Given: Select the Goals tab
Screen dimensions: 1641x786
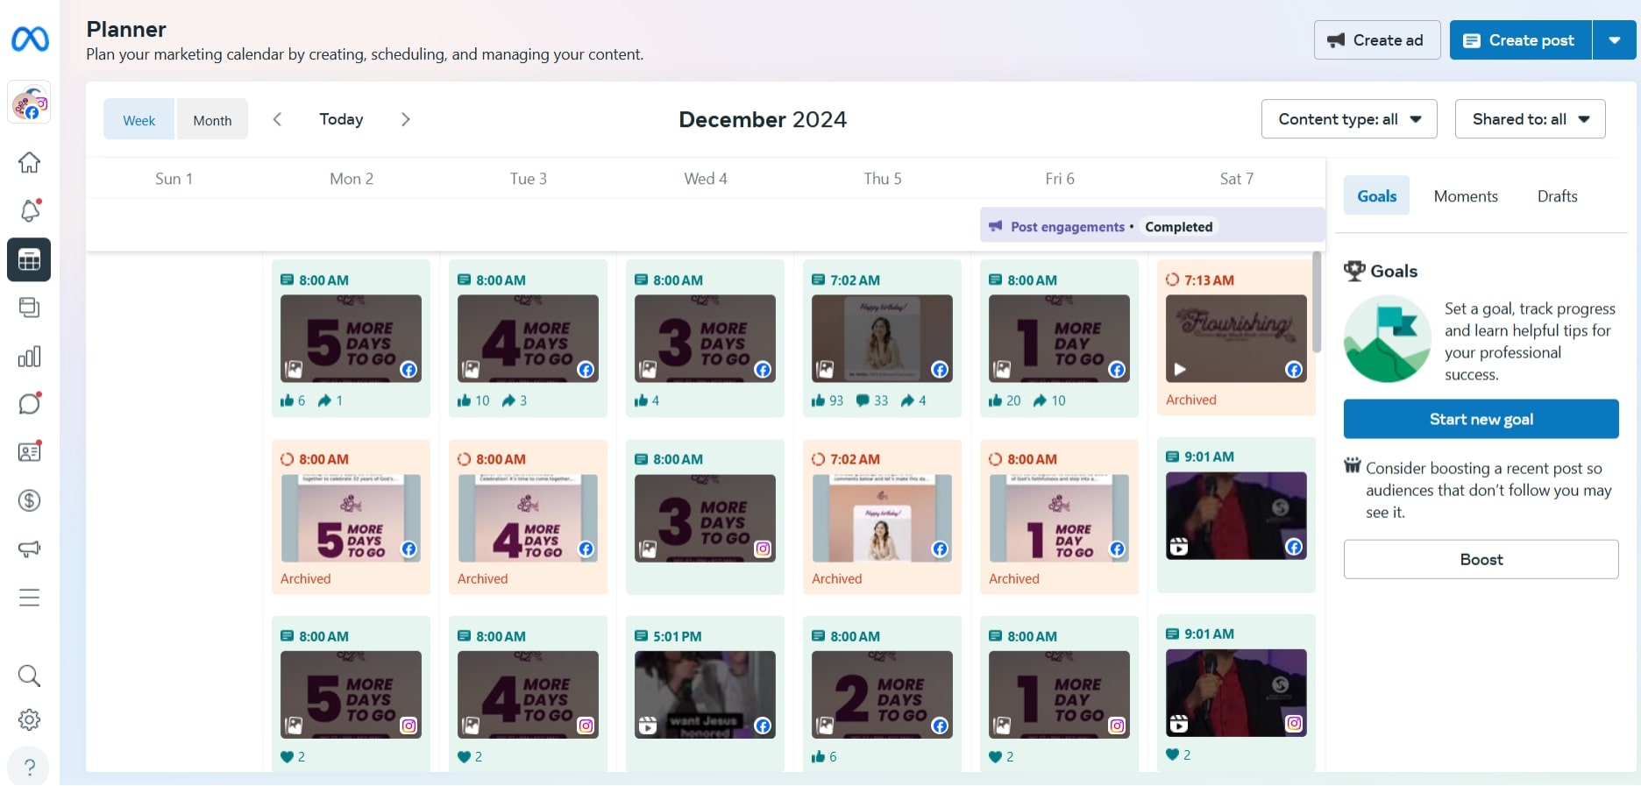Looking at the screenshot, I should tap(1377, 196).
